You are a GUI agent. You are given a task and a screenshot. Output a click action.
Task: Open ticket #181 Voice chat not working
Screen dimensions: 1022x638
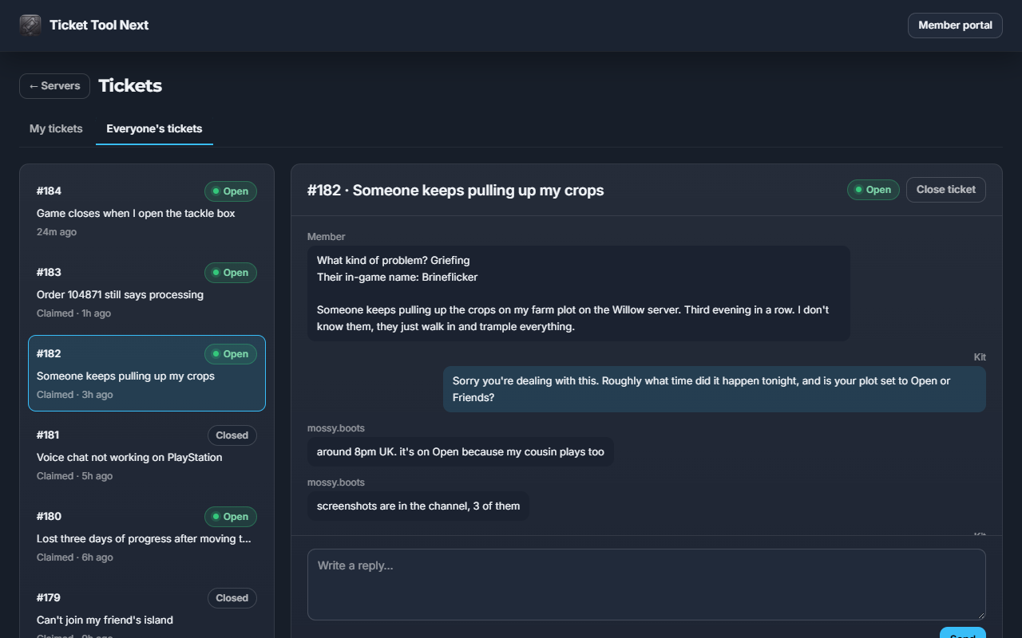147,455
